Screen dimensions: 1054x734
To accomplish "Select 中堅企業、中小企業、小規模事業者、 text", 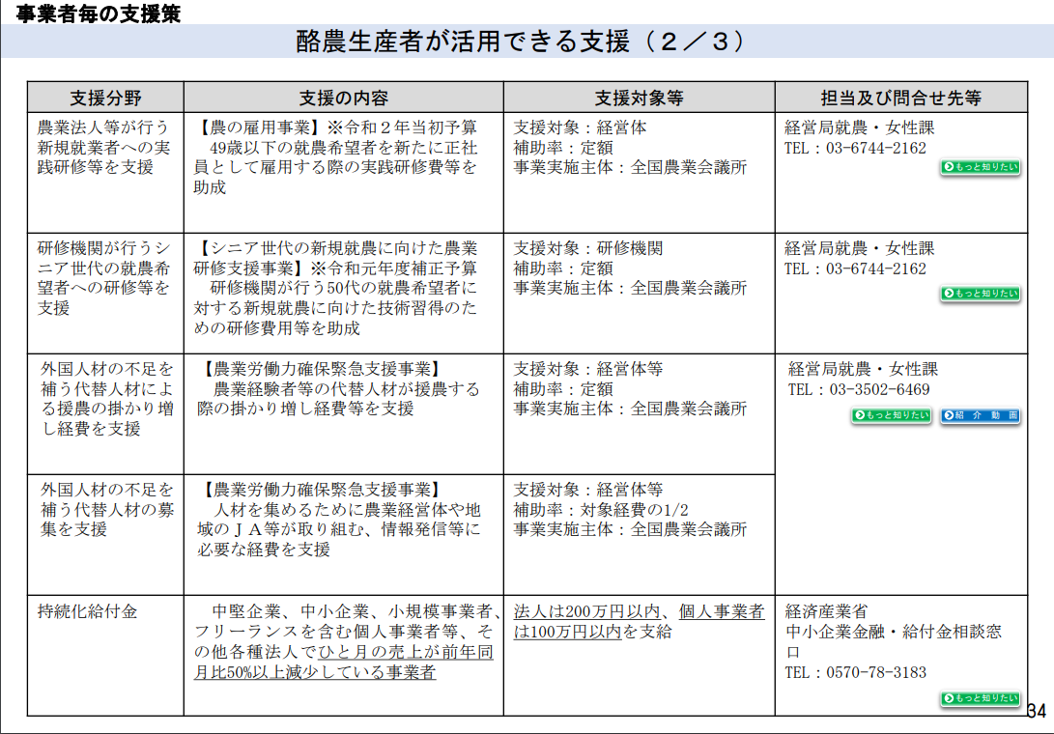I will tap(356, 611).
